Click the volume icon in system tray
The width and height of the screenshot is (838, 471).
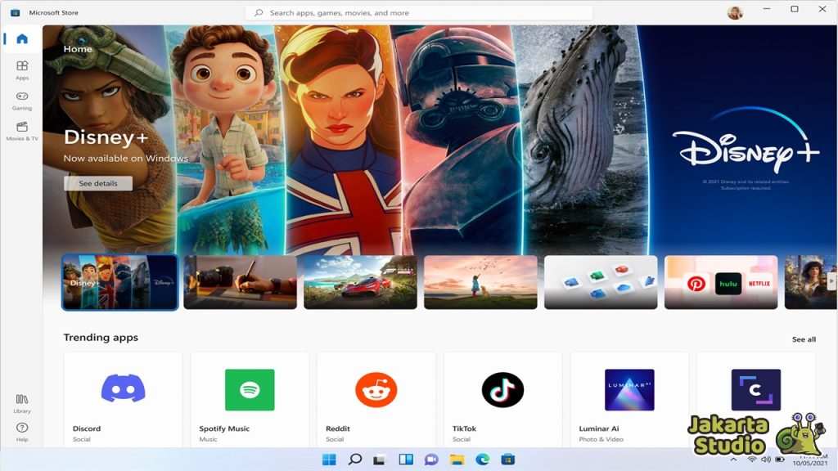(x=766, y=460)
